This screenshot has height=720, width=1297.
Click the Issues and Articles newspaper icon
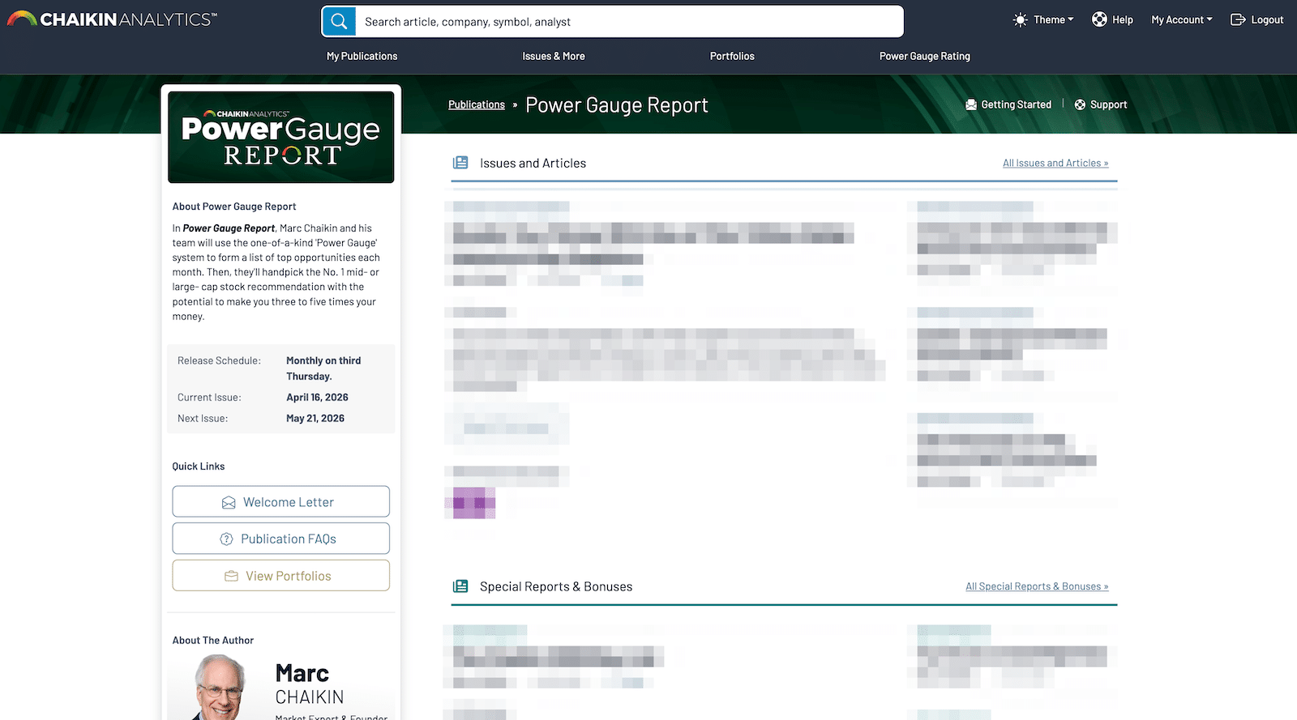[460, 163]
